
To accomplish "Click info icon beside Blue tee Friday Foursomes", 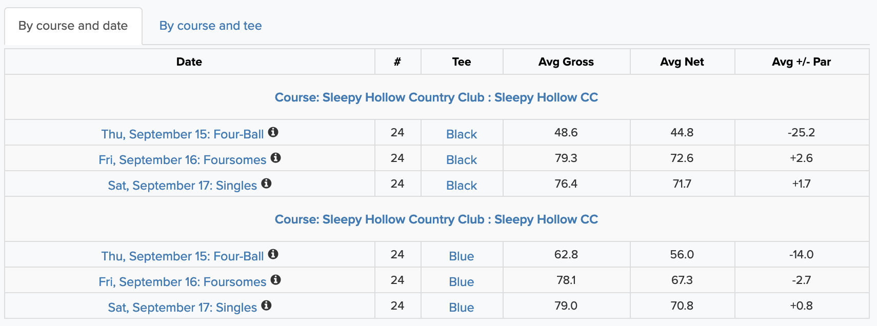I will click(276, 280).
